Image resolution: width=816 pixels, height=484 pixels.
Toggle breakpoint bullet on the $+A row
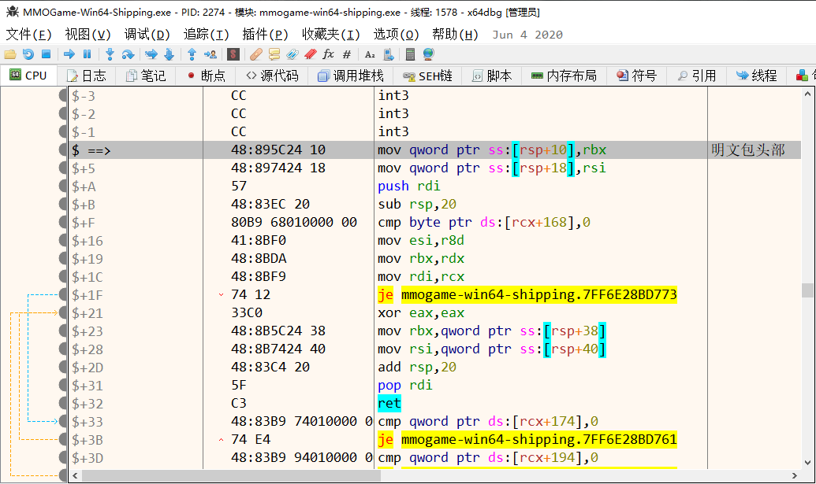(x=63, y=187)
